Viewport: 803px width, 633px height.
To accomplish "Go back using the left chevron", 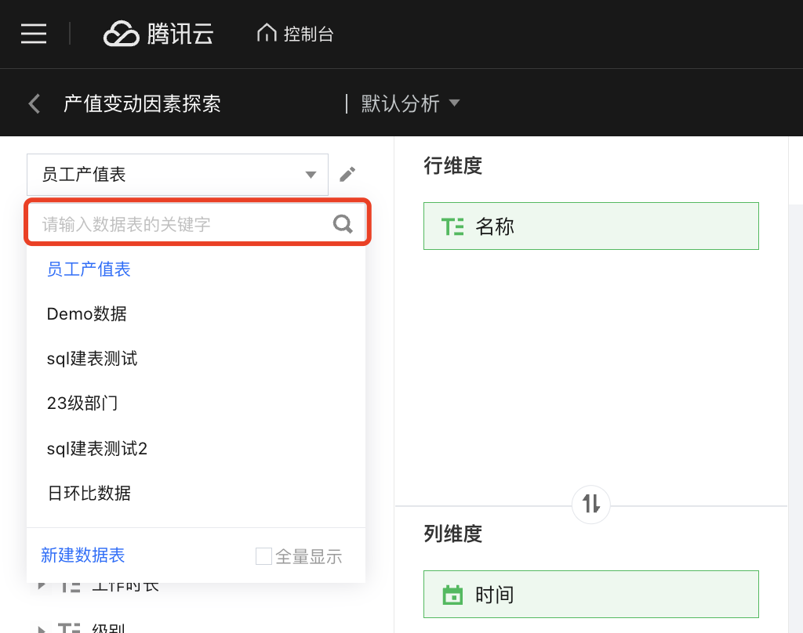I will (x=34, y=103).
